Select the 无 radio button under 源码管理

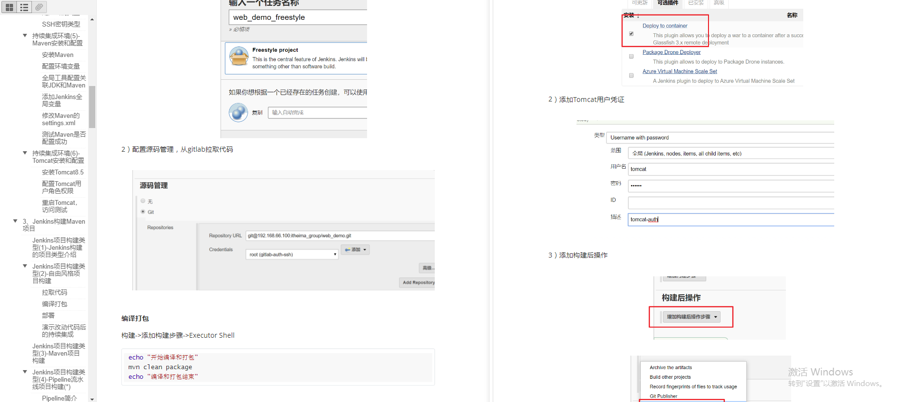143,201
